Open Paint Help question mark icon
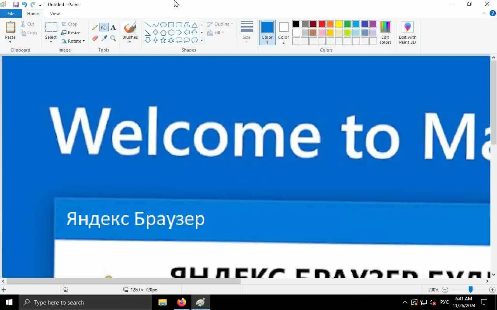 (x=492, y=14)
